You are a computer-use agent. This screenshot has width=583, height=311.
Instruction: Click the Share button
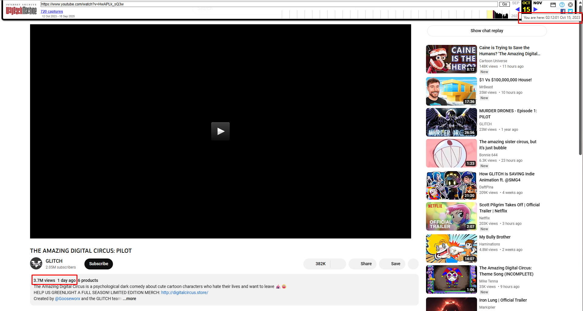(x=363, y=264)
